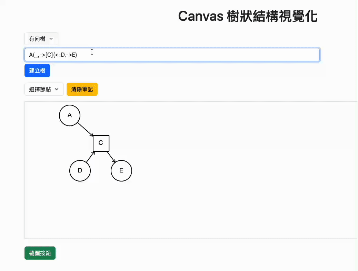Open the 有向樹 tree type dropdown
The image size is (358, 271).
point(41,39)
